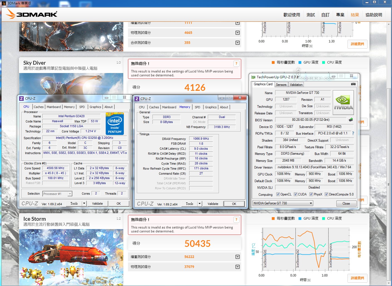Click the 3DMark logo in the header
This screenshot has height=286, width=392.
click(31, 14)
